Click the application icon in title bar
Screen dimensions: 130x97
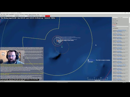[x=1, y=13]
